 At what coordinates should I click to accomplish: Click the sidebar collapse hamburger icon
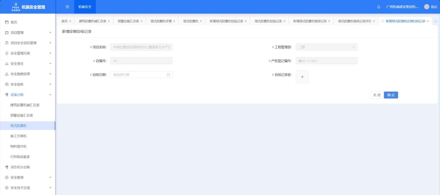coord(67,7)
